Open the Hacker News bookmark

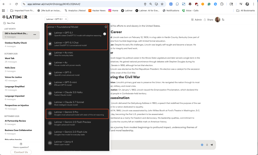(97, 11)
